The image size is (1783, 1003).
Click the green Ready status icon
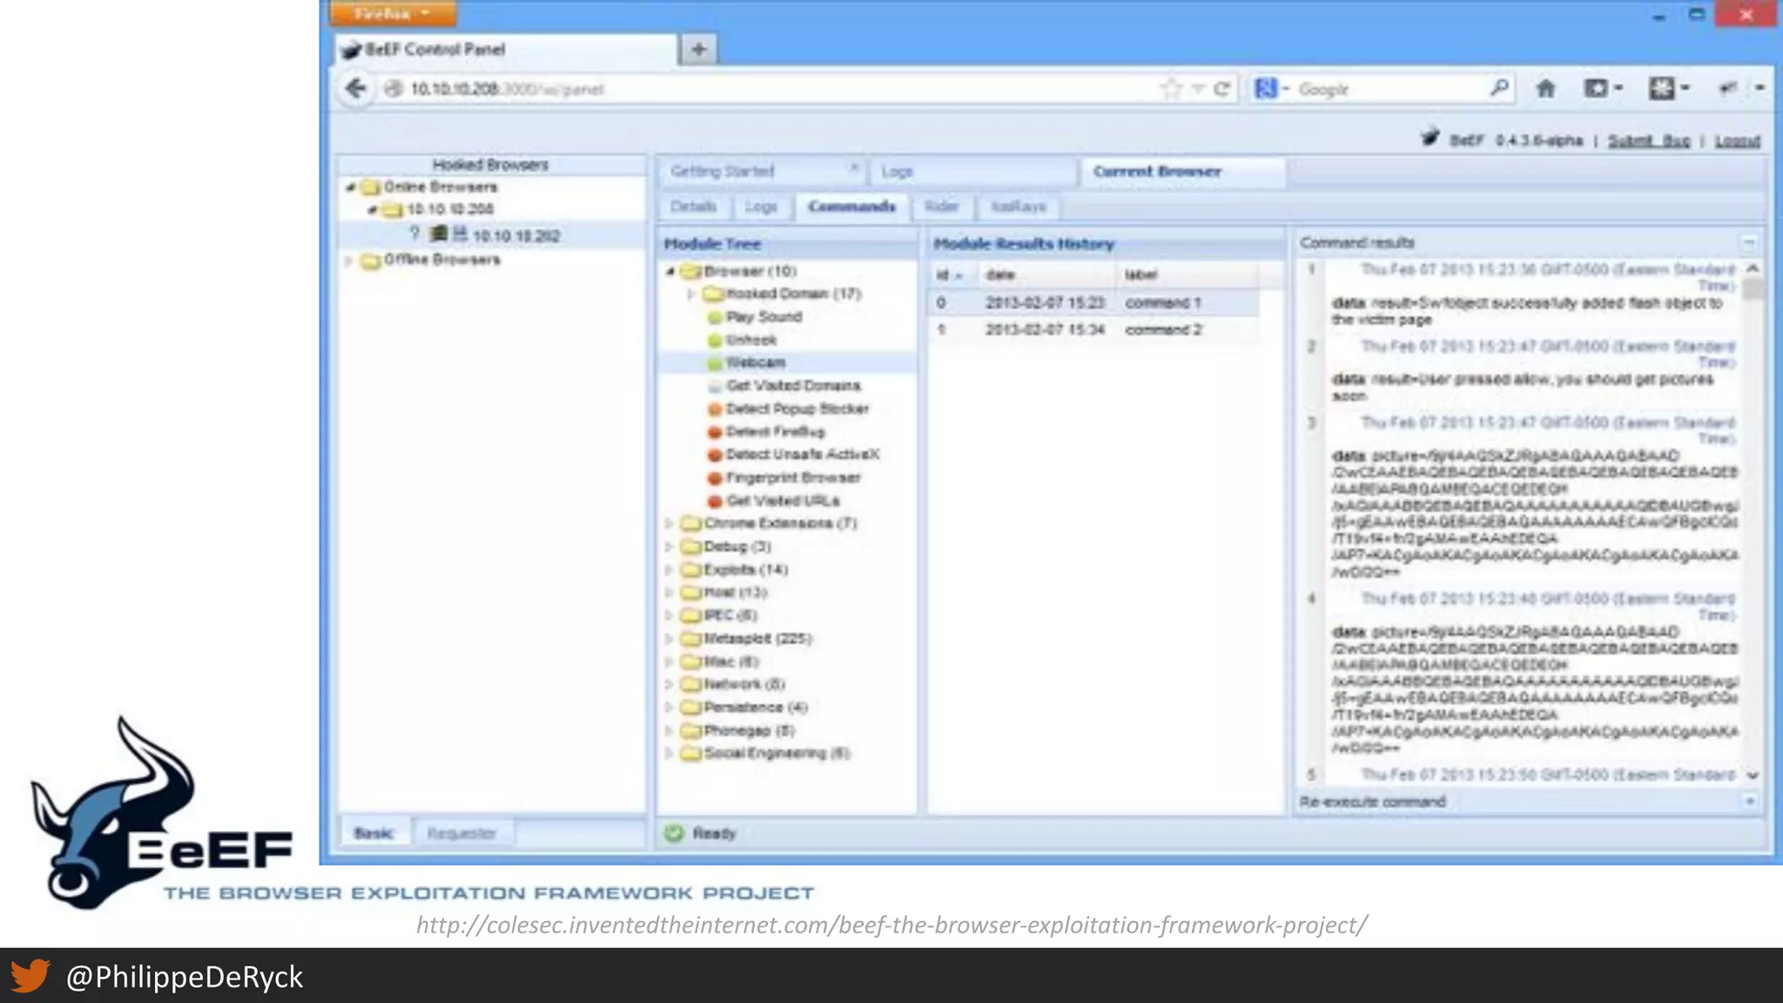click(674, 833)
